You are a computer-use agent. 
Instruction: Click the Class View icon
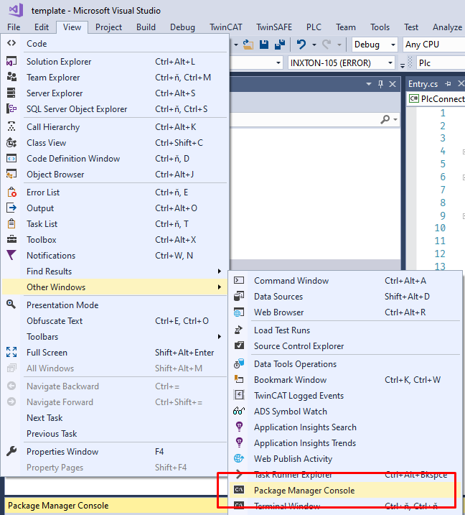tap(11, 142)
